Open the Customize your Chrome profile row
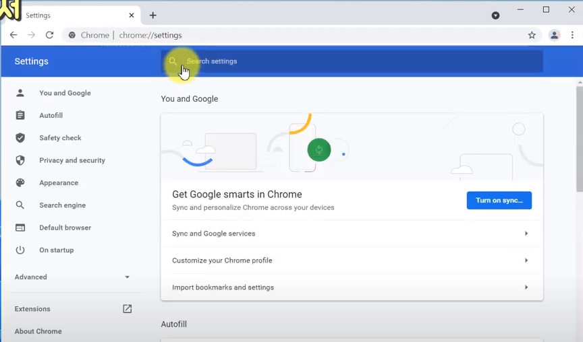 (352, 261)
